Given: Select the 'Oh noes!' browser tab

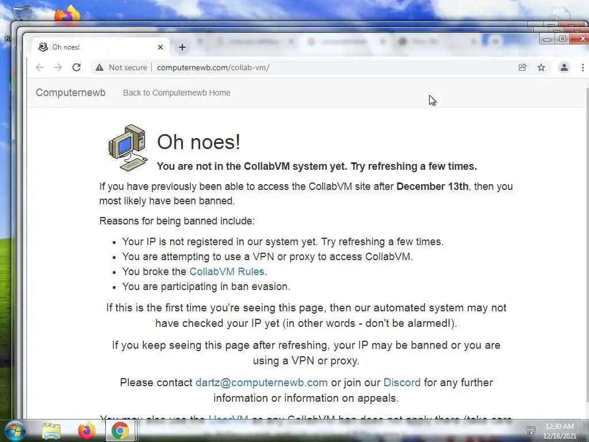Looking at the screenshot, I should [100, 47].
